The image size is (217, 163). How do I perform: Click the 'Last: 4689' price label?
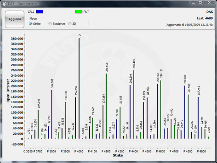pos(205,17)
